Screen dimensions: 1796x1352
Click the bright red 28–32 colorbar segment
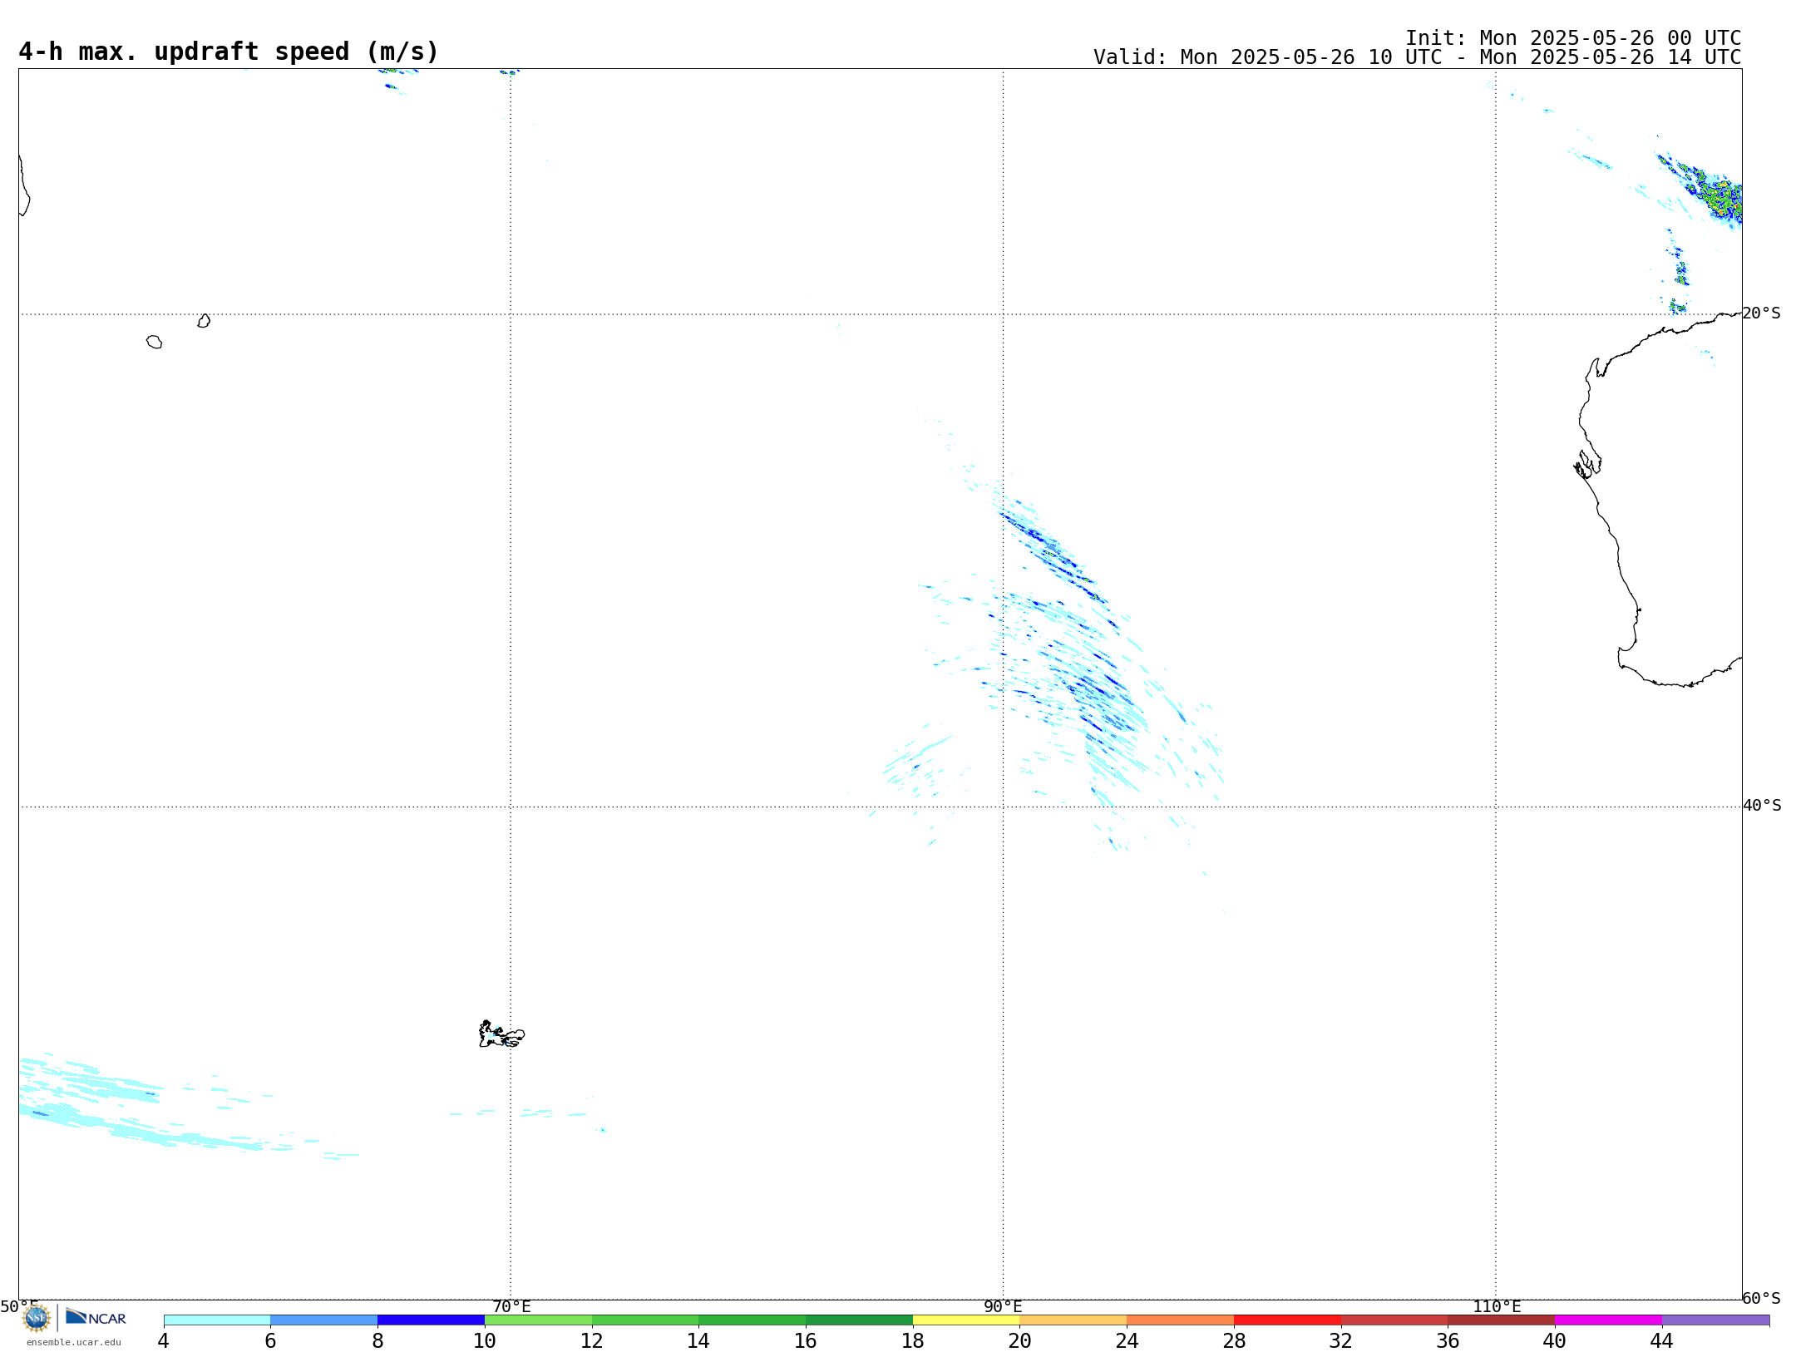tap(1287, 1320)
